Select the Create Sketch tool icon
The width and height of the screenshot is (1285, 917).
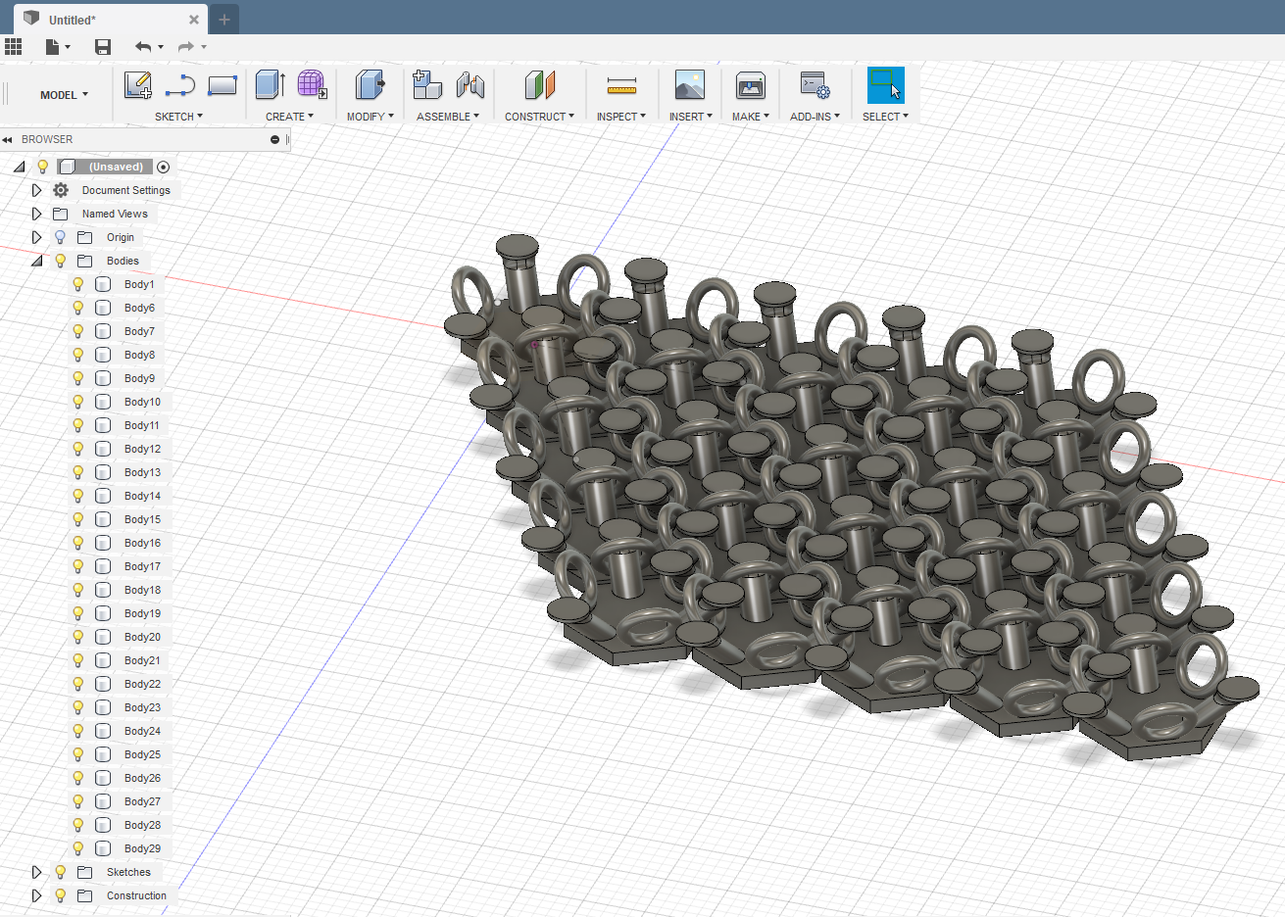pos(138,85)
